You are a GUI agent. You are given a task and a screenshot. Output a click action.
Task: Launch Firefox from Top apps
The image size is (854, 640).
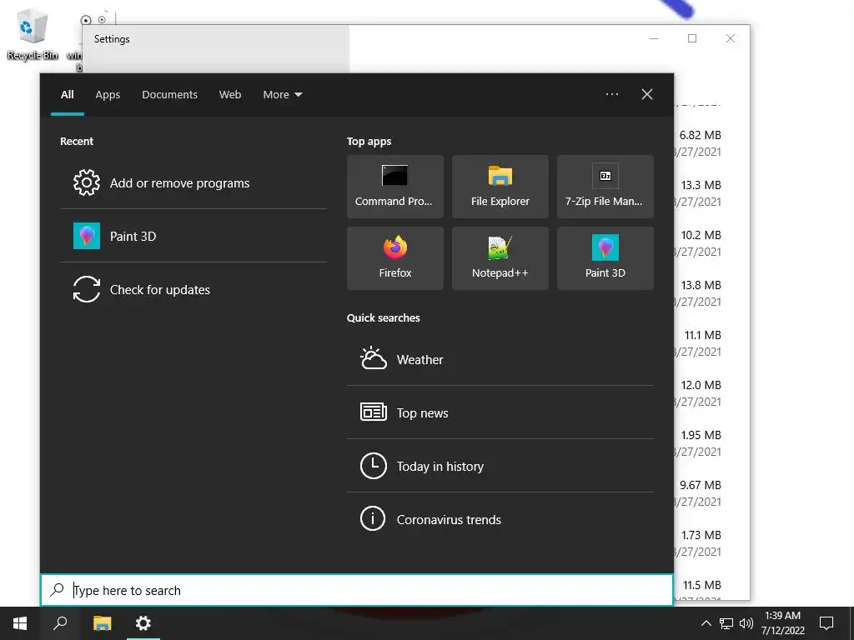click(x=394, y=258)
